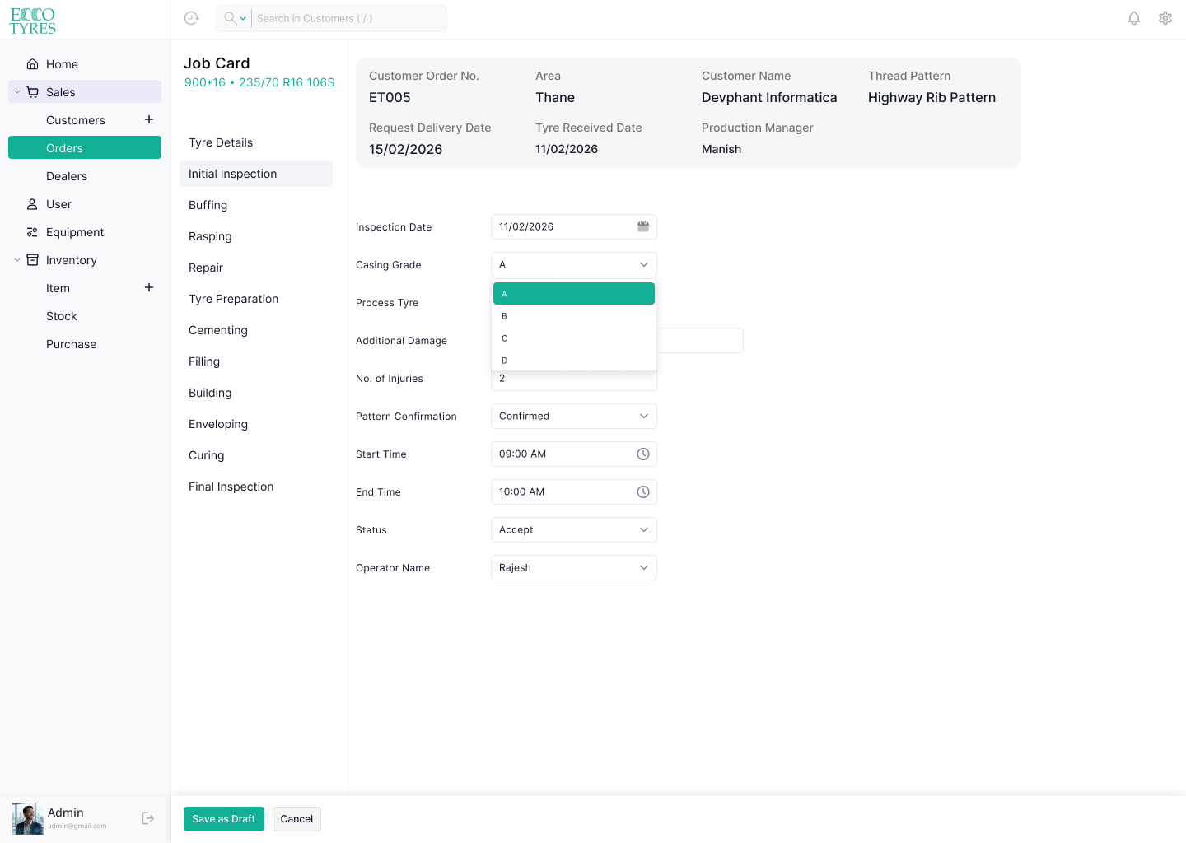This screenshot has width=1186, height=843.
Task: Select grade B in the Casing Grade list
Action: (x=574, y=316)
